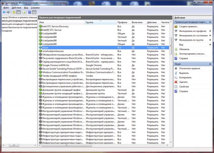This screenshot has height=153, width=214.
Task: Click the Export list toolbar icon
Action: click(24, 12)
